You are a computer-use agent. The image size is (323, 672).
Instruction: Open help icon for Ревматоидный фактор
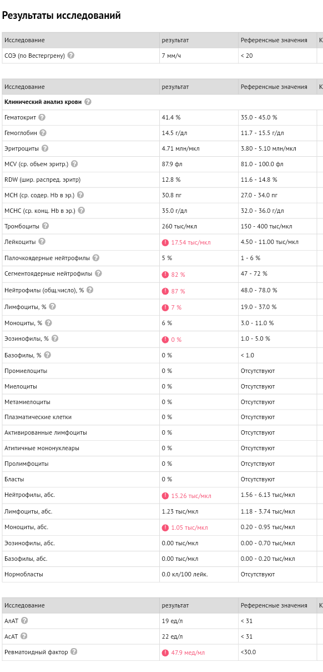tap(74, 651)
